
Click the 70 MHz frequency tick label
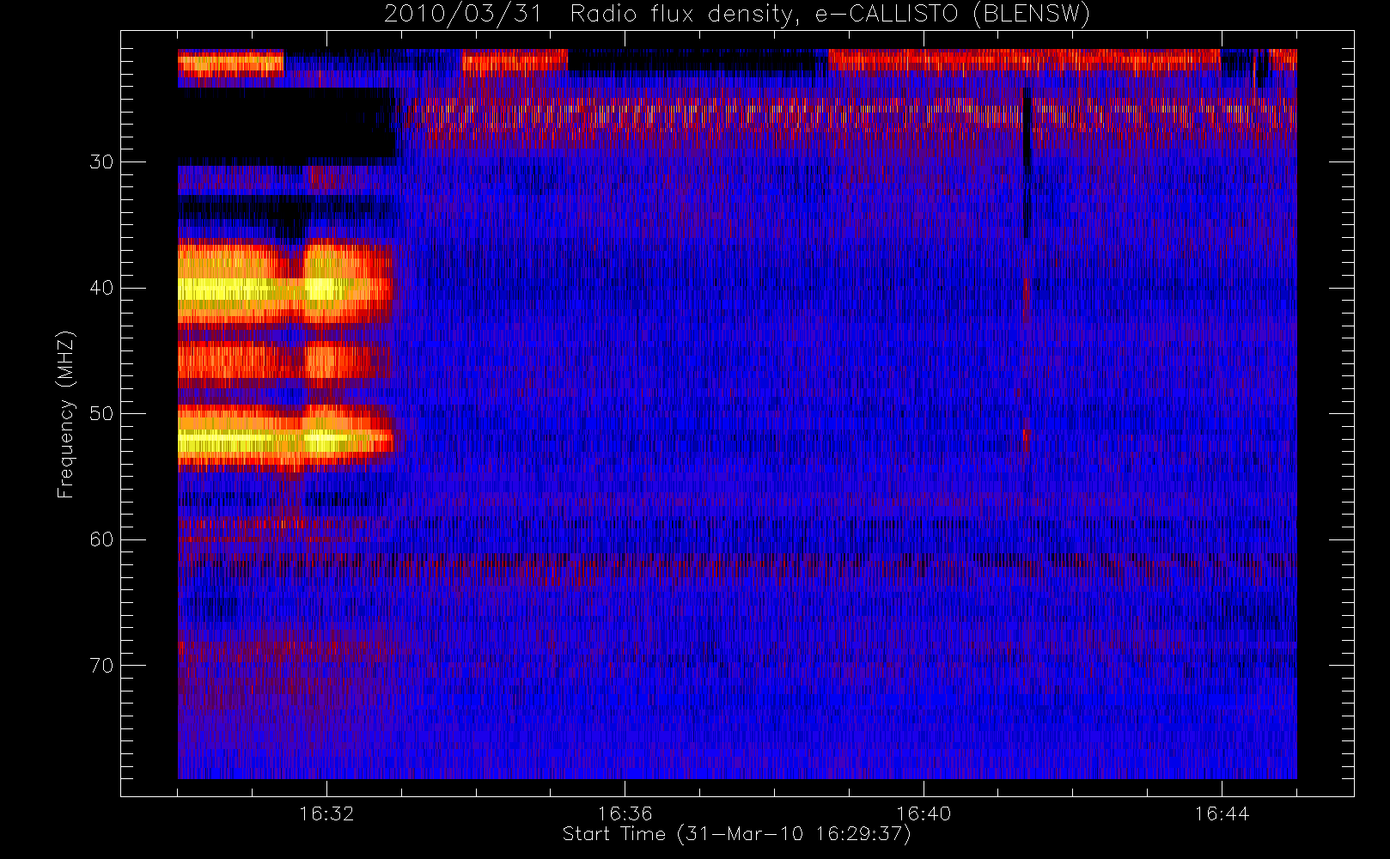(101, 666)
